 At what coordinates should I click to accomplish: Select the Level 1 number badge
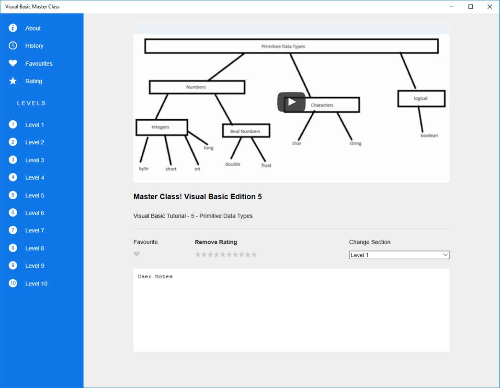pos(13,125)
